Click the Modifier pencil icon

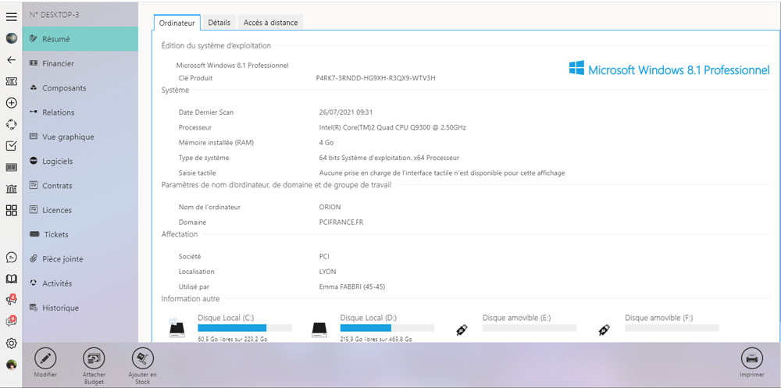[x=45, y=358]
